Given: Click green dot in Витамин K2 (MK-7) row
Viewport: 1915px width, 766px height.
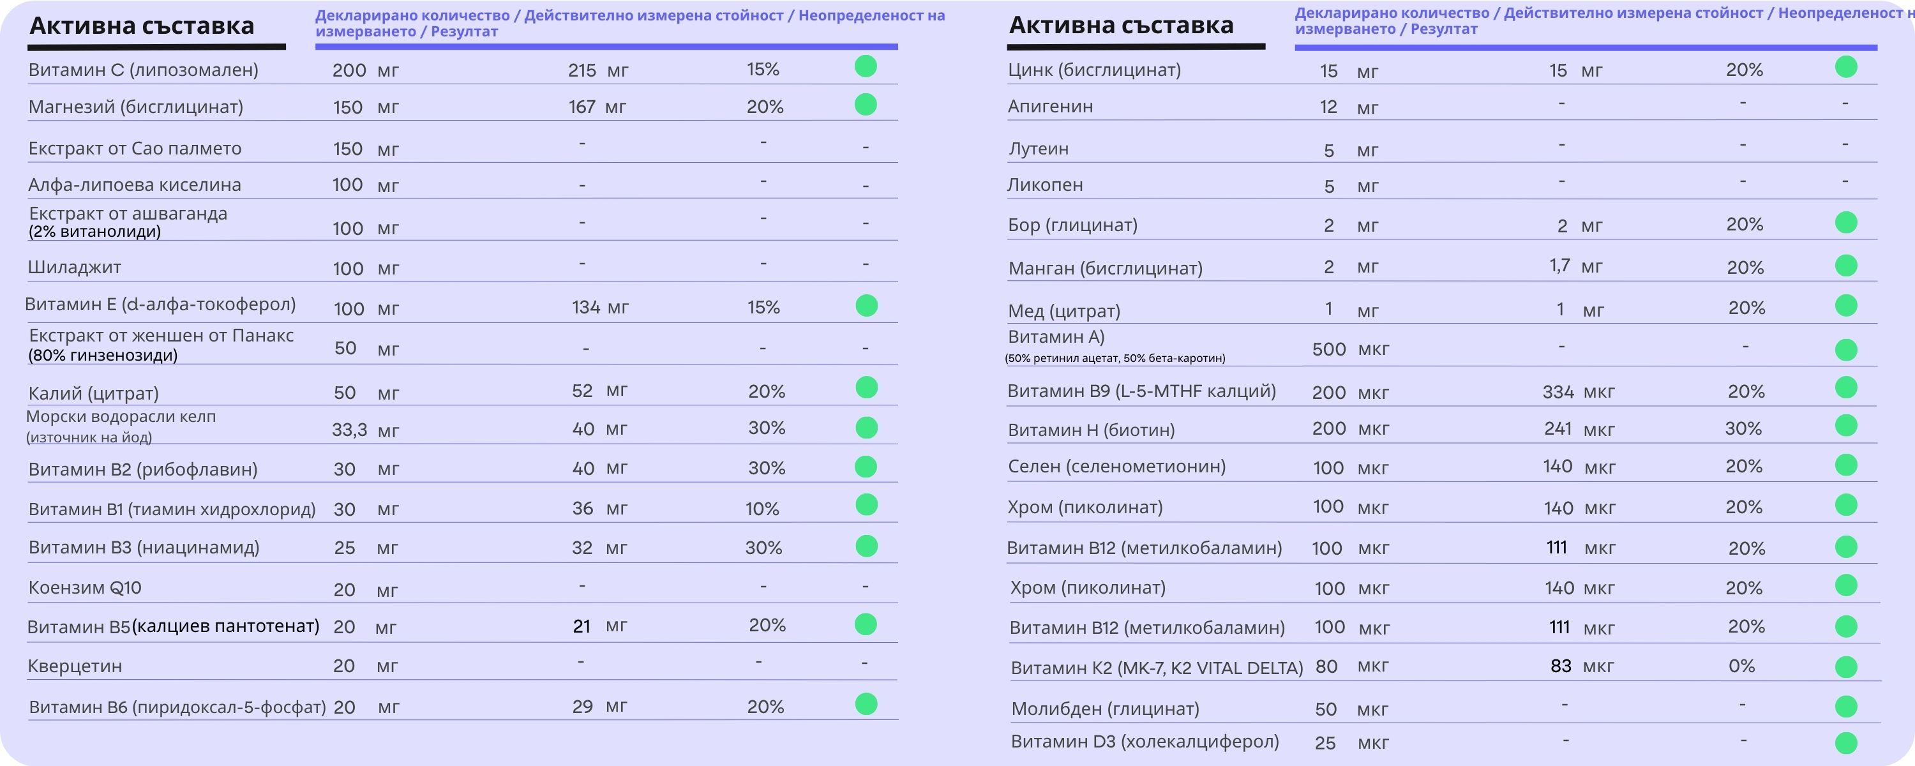Looking at the screenshot, I should [x=1846, y=666].
